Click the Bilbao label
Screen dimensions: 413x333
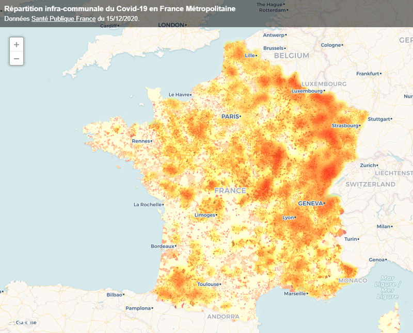pos(114,295)
